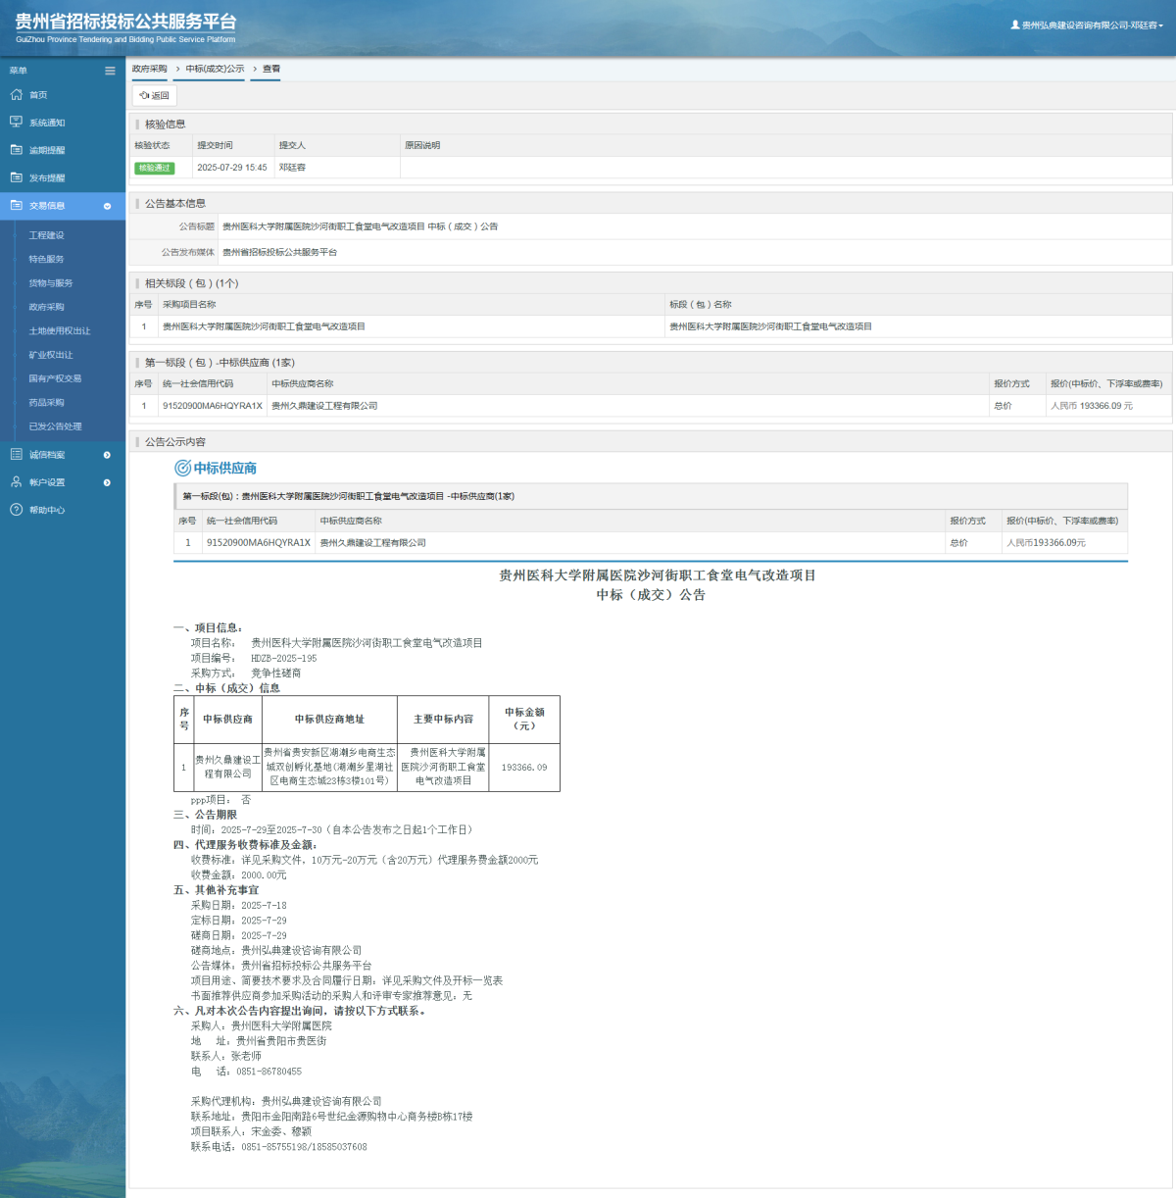
Task: Toggle the sidebar with the hamburger menu icon
Action: (x=110, y=71)
